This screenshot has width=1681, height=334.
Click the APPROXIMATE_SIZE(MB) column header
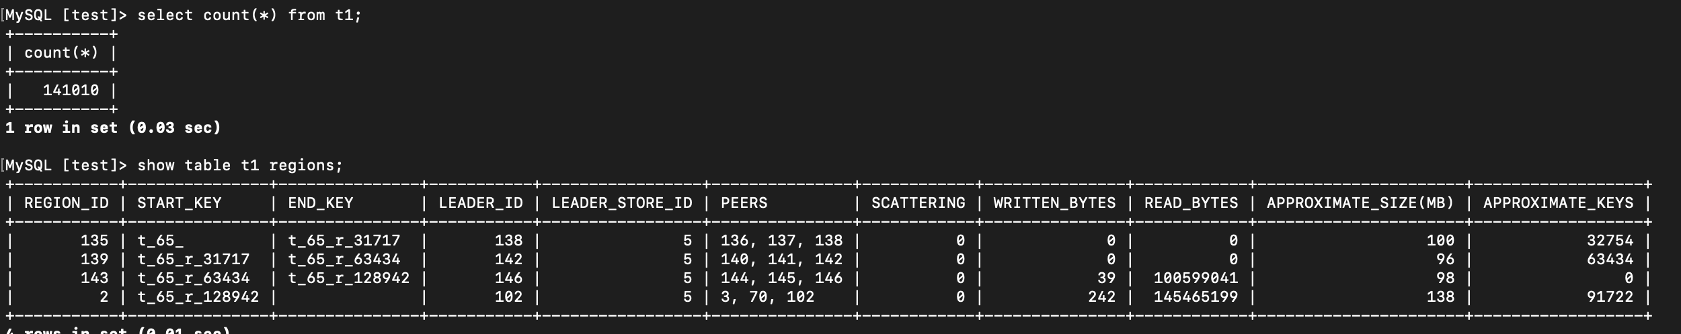pyautogui.click(x=1360, y=203)
